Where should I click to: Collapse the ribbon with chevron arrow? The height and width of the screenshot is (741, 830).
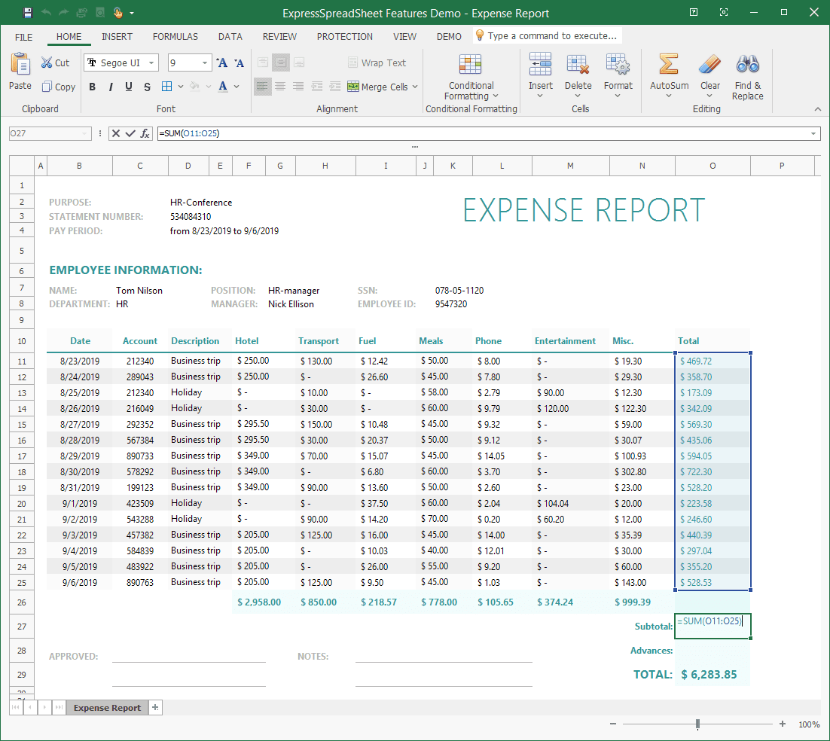tap(818, 109)
